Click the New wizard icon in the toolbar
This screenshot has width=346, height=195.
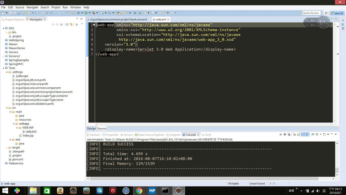click(x=3, y=13)
